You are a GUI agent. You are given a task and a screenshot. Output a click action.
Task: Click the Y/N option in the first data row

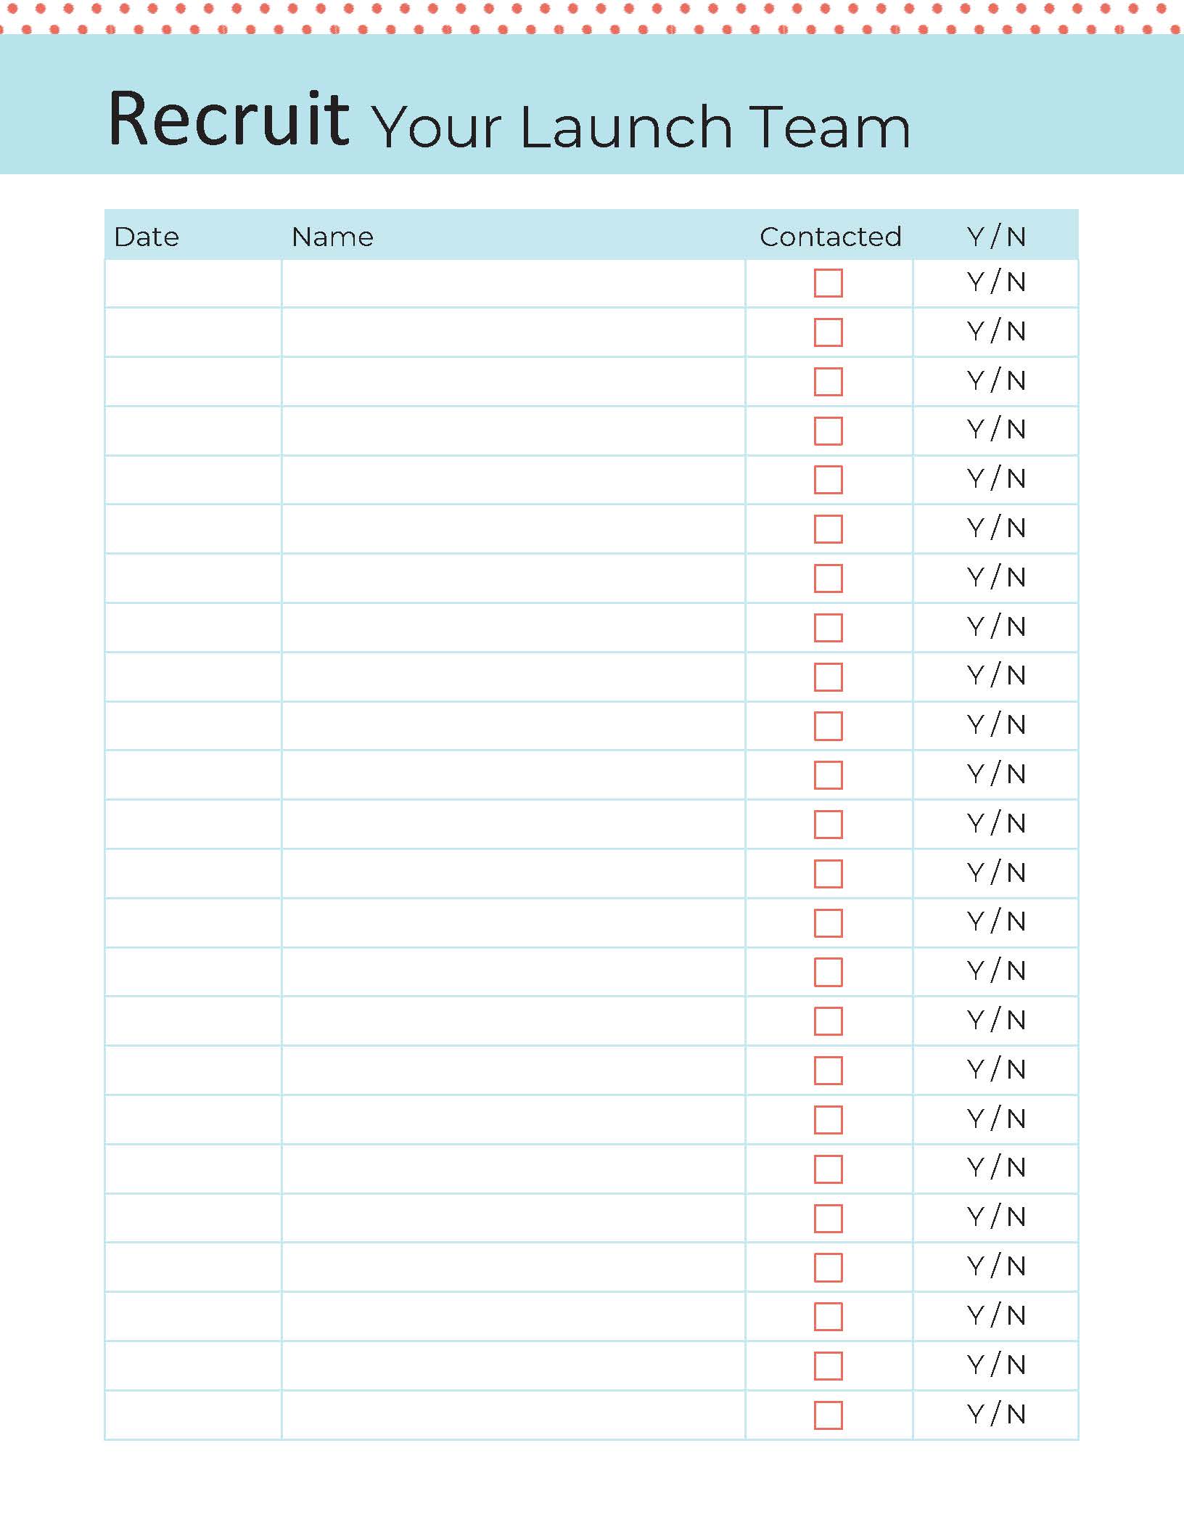click(996, 282)
